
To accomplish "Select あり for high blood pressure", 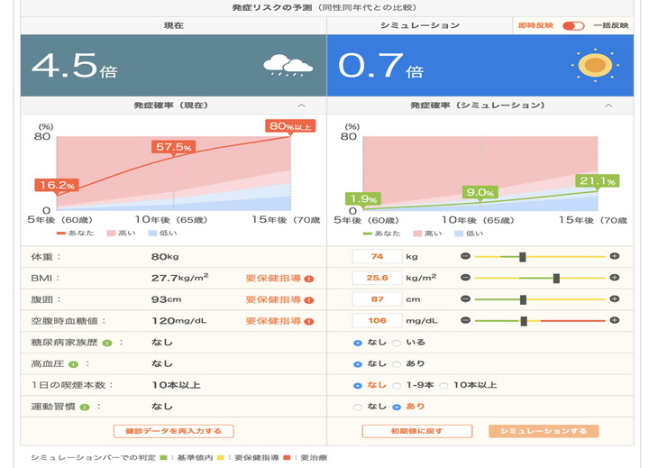I will [x=398, y=364].
